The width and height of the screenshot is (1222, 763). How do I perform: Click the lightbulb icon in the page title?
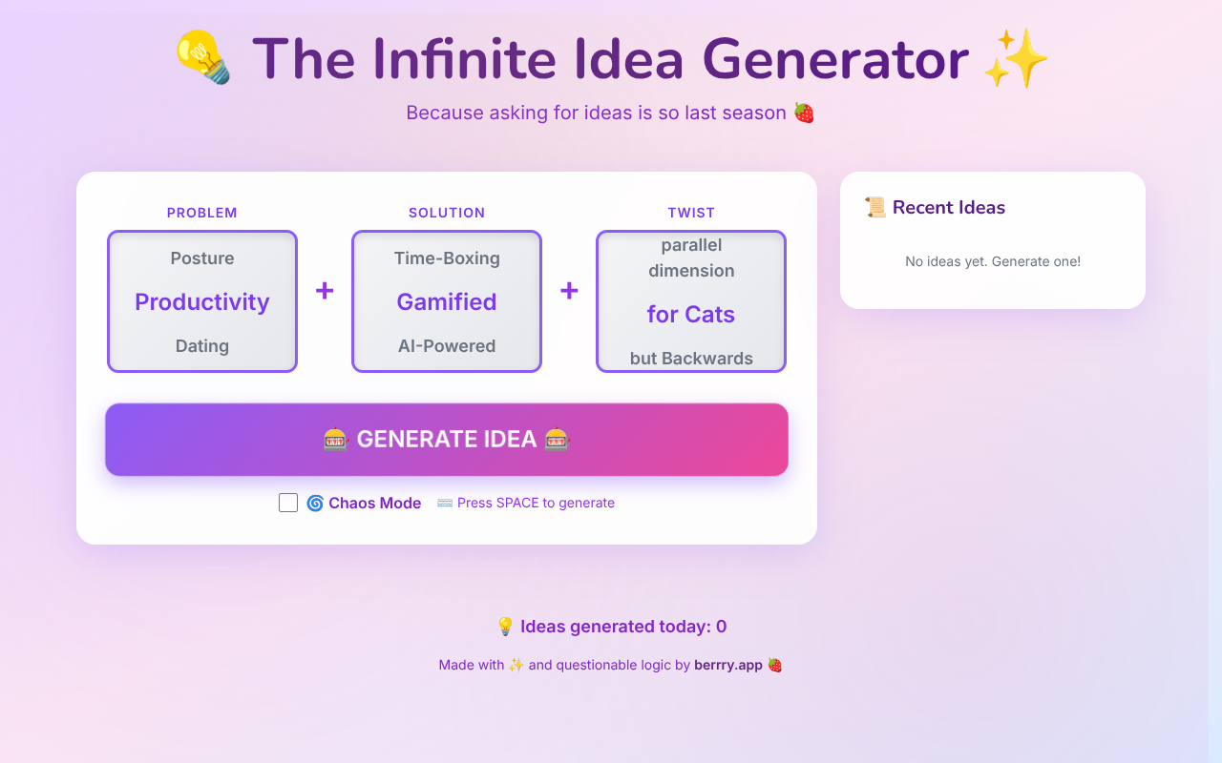pyautogui.click(x=200, y=59)
